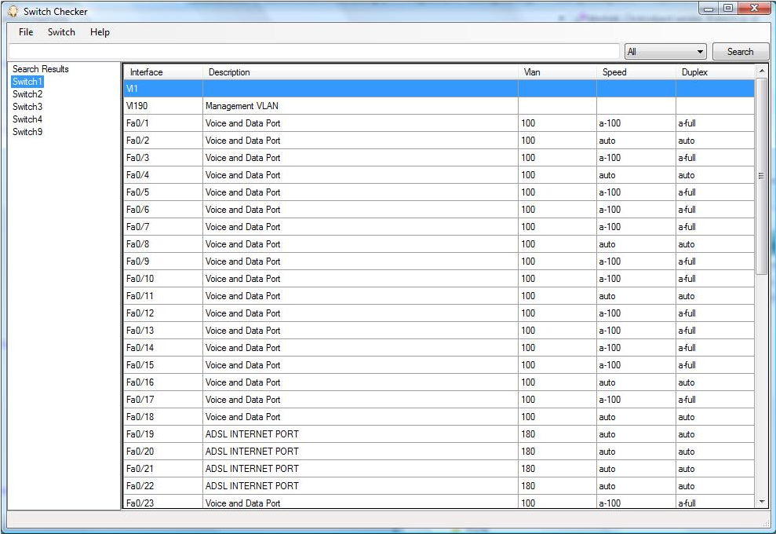Select the Fa0/12 interface cell
Image resolution: width=776 pixels, height=534 pixels.
pyautogui.click(x=163, y=313)
